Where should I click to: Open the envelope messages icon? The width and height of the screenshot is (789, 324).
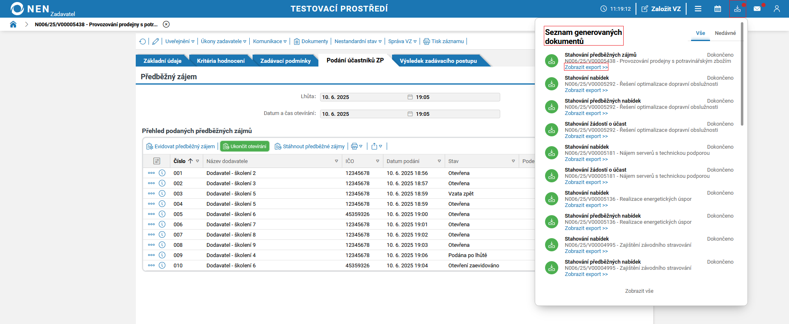(x=757, y=9)
